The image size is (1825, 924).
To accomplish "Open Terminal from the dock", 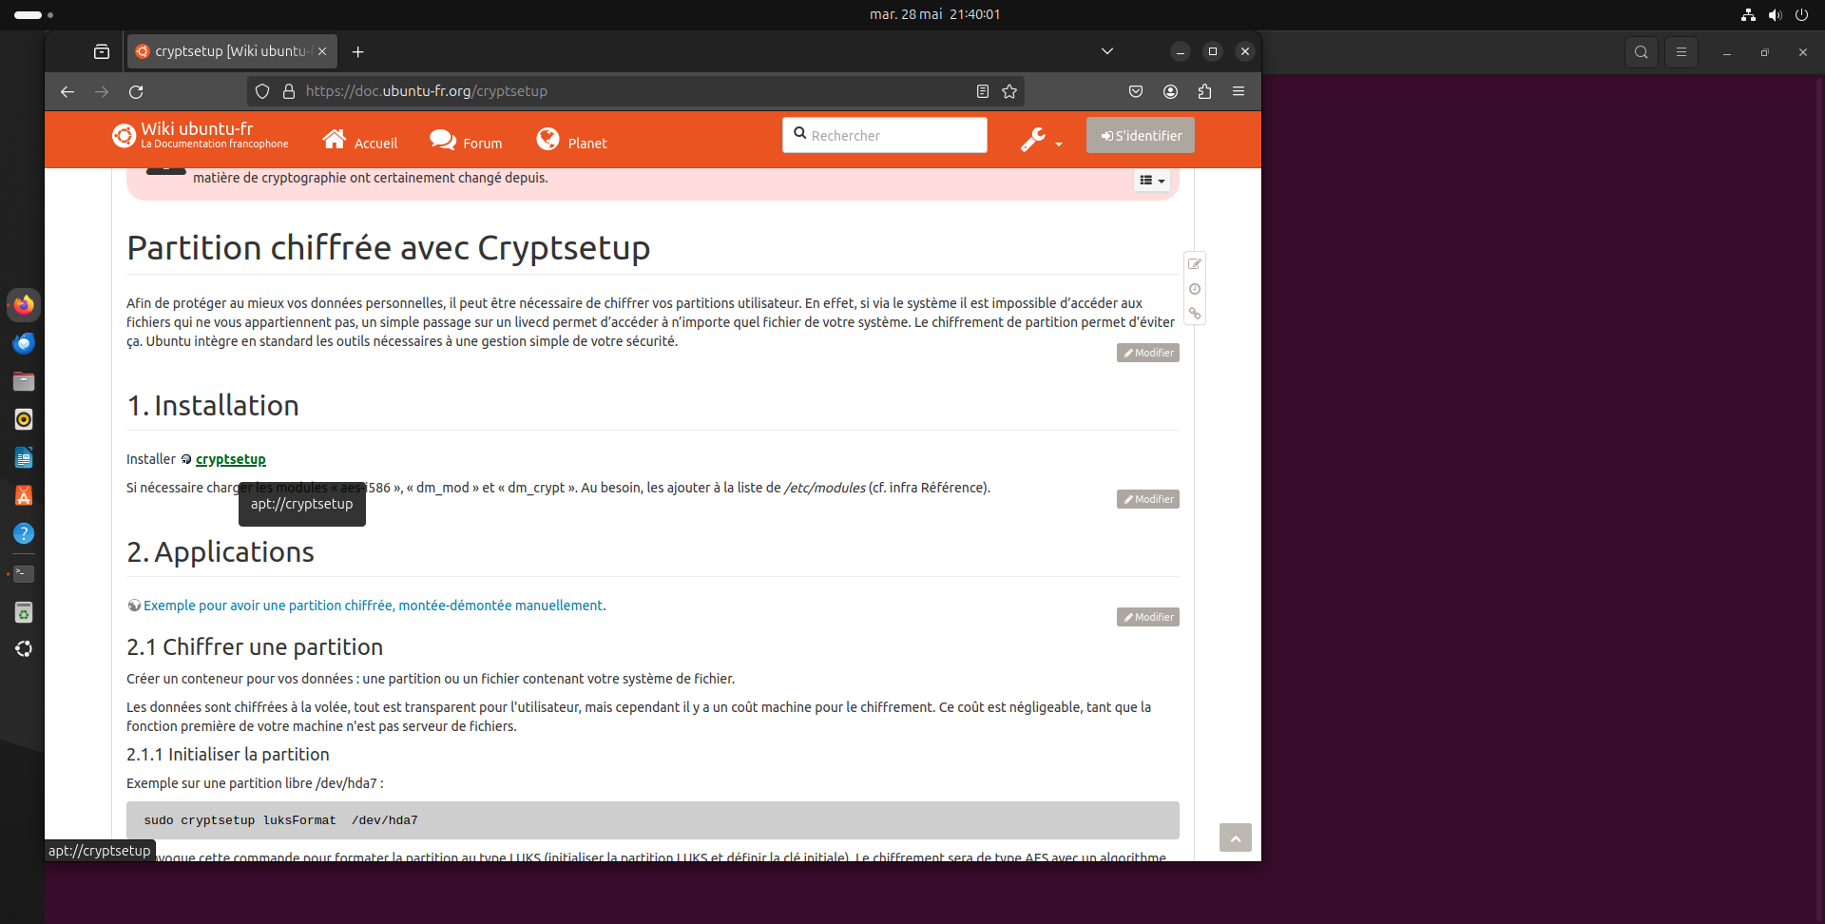I will (x=24, y=574).
